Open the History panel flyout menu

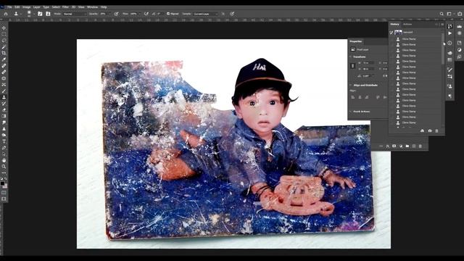tap(442, 24)
